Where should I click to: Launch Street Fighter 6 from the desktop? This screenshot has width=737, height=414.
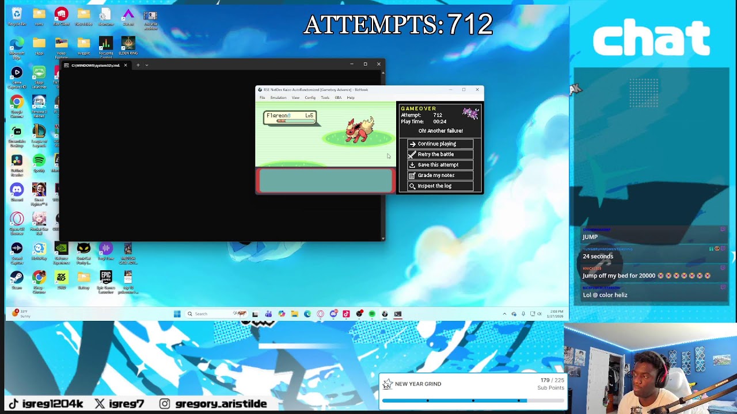pos(39,194)
